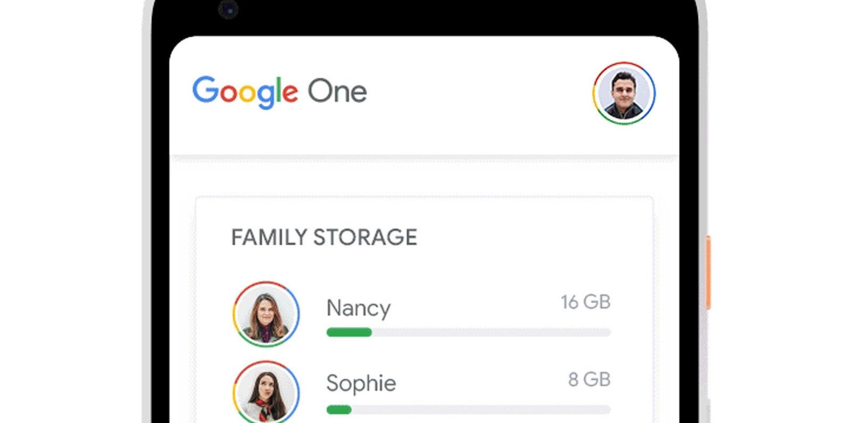Click the gray unfilled part of Sophie's bar
The width and height of the screenshot is (851, 423).
[x=481, y=410]
